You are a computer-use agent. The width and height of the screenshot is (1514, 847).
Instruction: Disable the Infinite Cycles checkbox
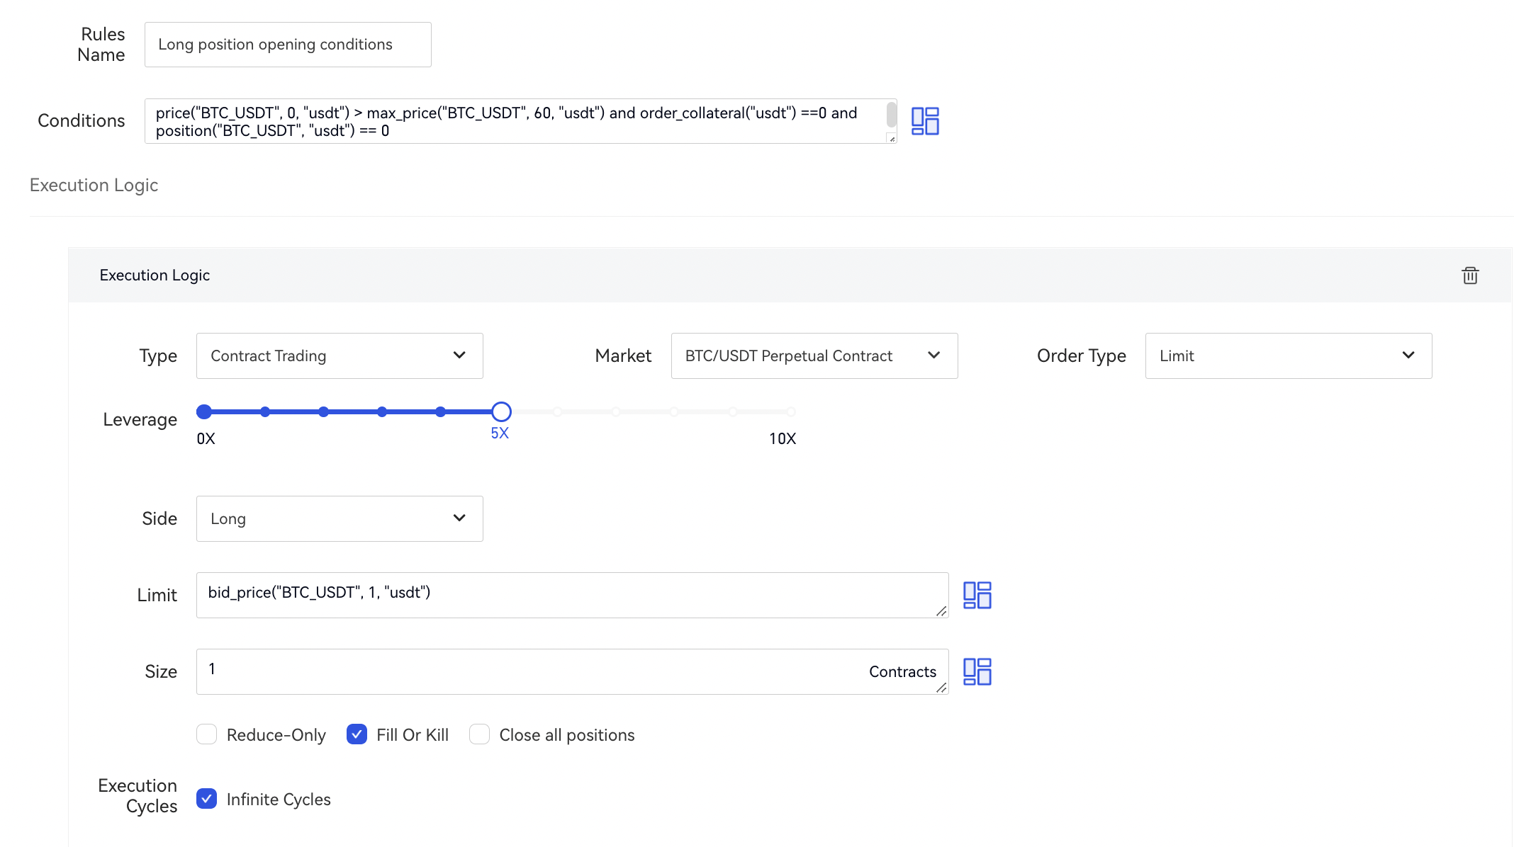pyautogui.click(x=207, y=799)
